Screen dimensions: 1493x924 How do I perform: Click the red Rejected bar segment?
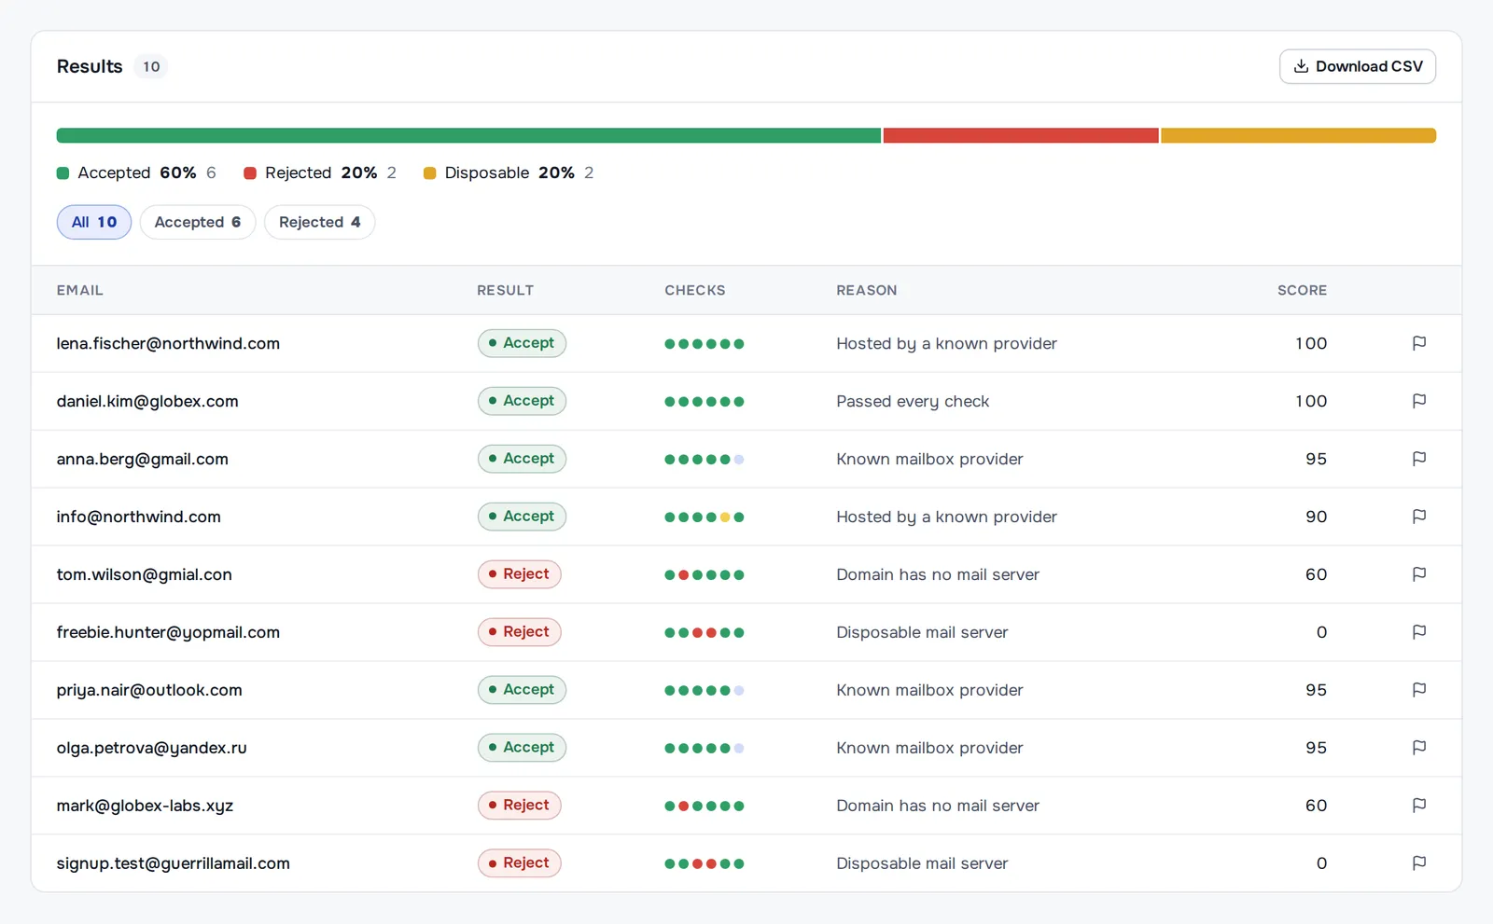pos(1021,136)
